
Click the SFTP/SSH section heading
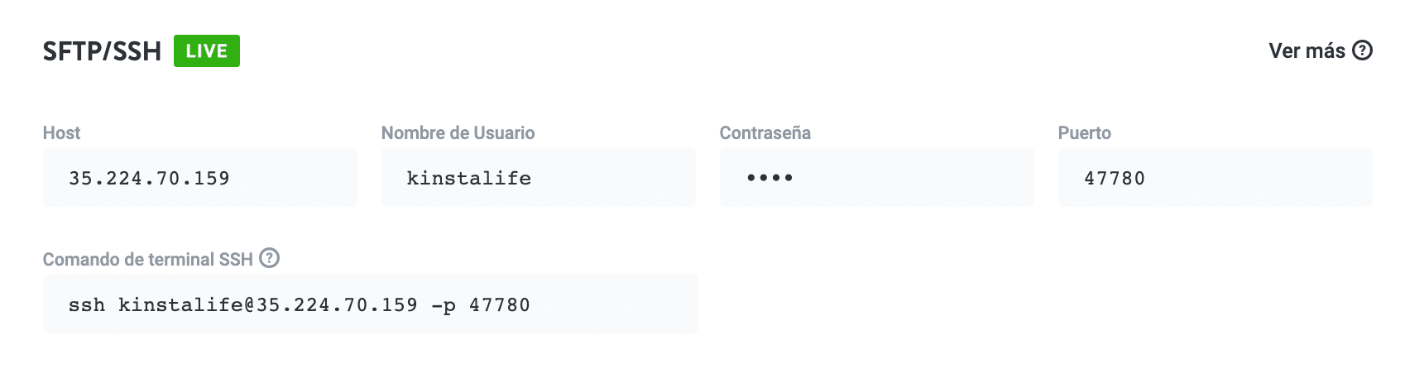[102, 51]
